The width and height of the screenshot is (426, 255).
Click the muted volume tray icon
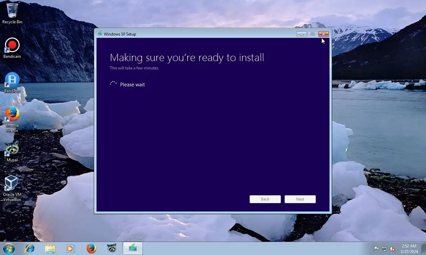393,249
